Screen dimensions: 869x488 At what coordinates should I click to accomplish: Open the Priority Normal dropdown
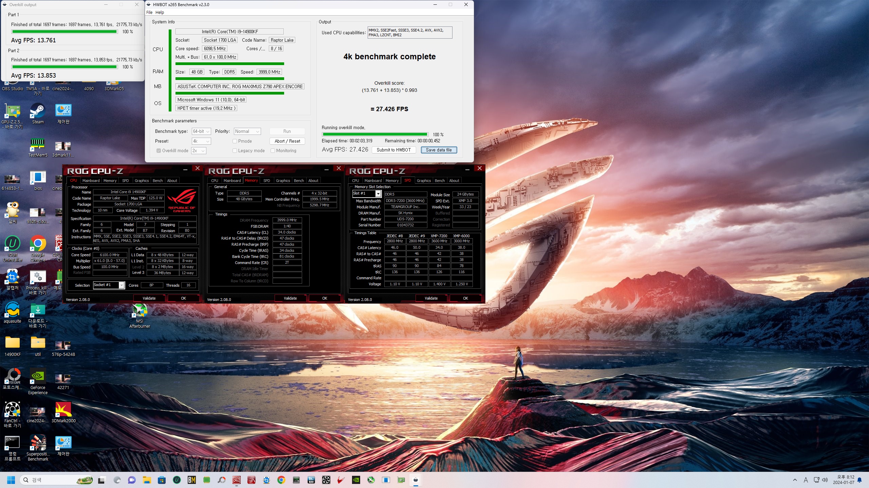247,131
